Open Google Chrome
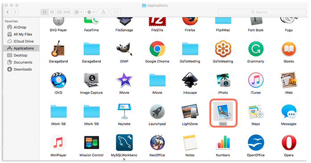 pyautogui.click(x=157, y=49)
